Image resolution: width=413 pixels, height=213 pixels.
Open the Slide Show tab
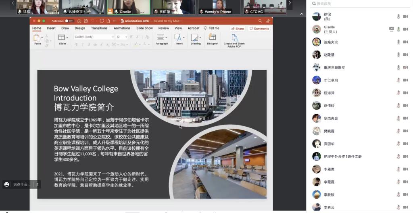144,28
